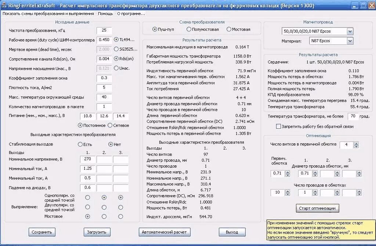This screenshot has height=246, width=376.
Task: Click the Коэффициент заполнения окна field
Action: tap(104, 78)
